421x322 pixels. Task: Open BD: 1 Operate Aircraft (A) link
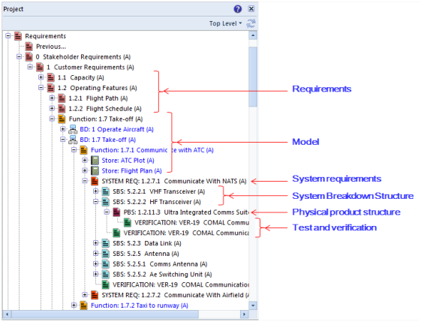click(x=116, y=129)
